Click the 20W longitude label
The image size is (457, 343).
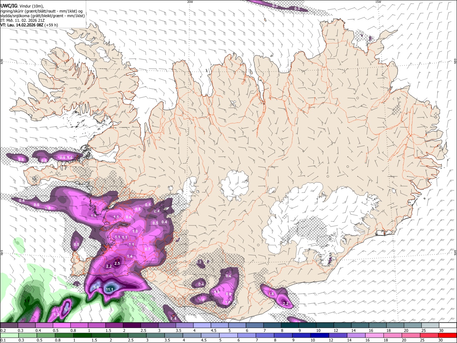[190, 2]
